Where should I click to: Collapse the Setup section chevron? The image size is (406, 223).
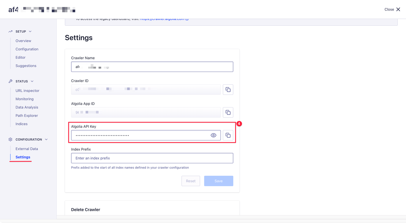30,31
